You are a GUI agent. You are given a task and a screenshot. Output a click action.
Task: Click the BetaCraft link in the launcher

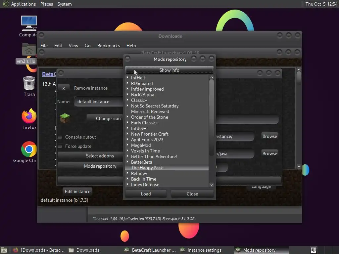click(x=49, y=74)
